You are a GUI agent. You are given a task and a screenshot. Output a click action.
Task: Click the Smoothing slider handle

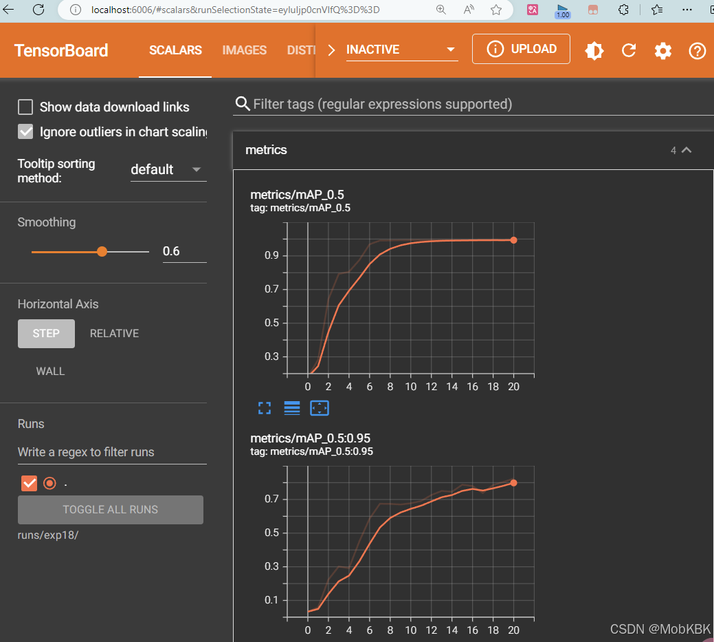[x=102, y=252]
